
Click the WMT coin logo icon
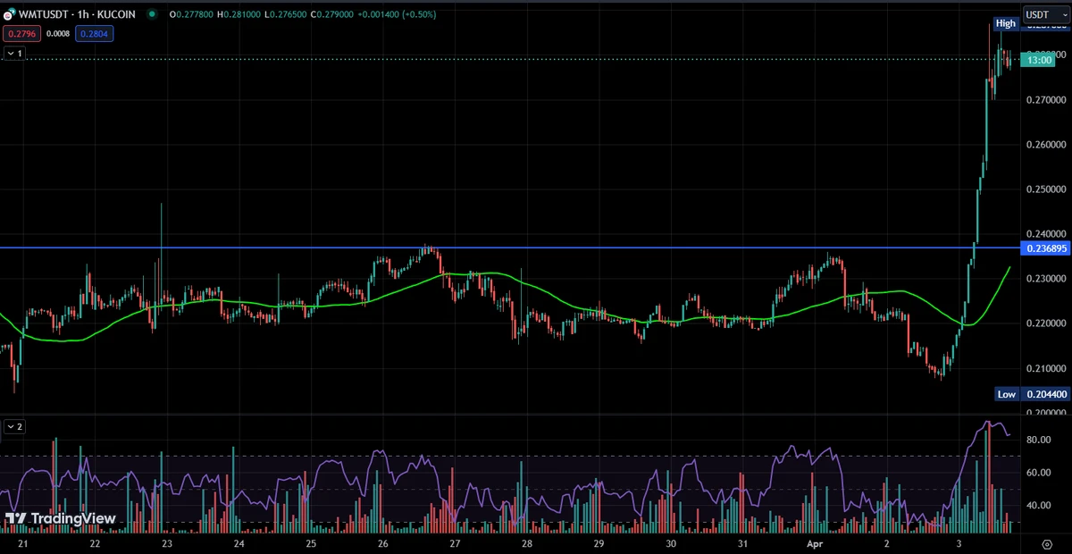coord(9,15)
